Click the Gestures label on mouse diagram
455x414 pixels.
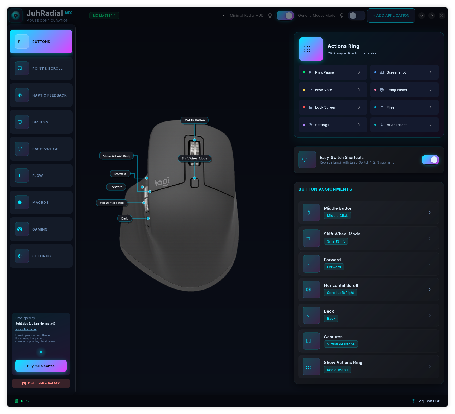[x=120, y=173]
